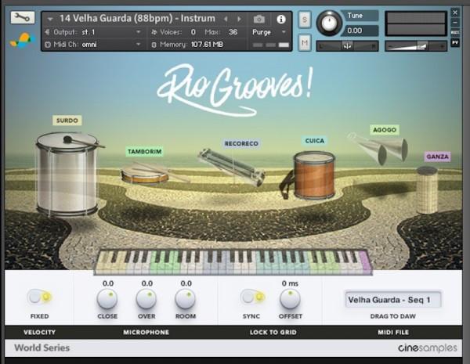Click the Tune knob
This screenshot has height=364, width=470.
coord(329,23)
